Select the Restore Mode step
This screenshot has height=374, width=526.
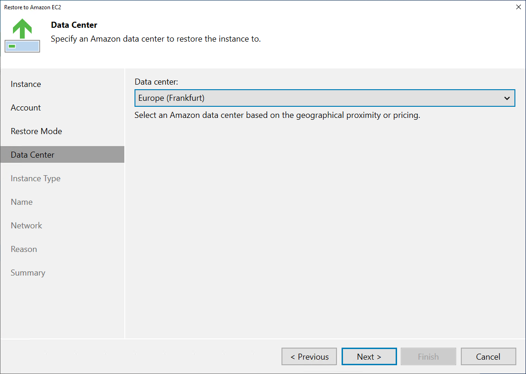(36, 131)
